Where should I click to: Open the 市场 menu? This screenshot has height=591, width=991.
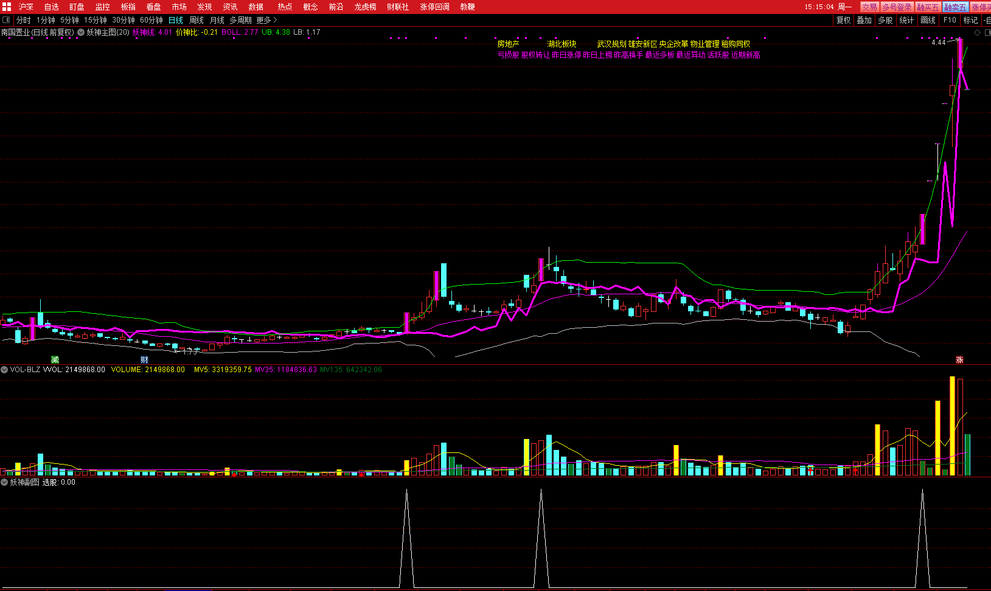(x=179, y=7)
